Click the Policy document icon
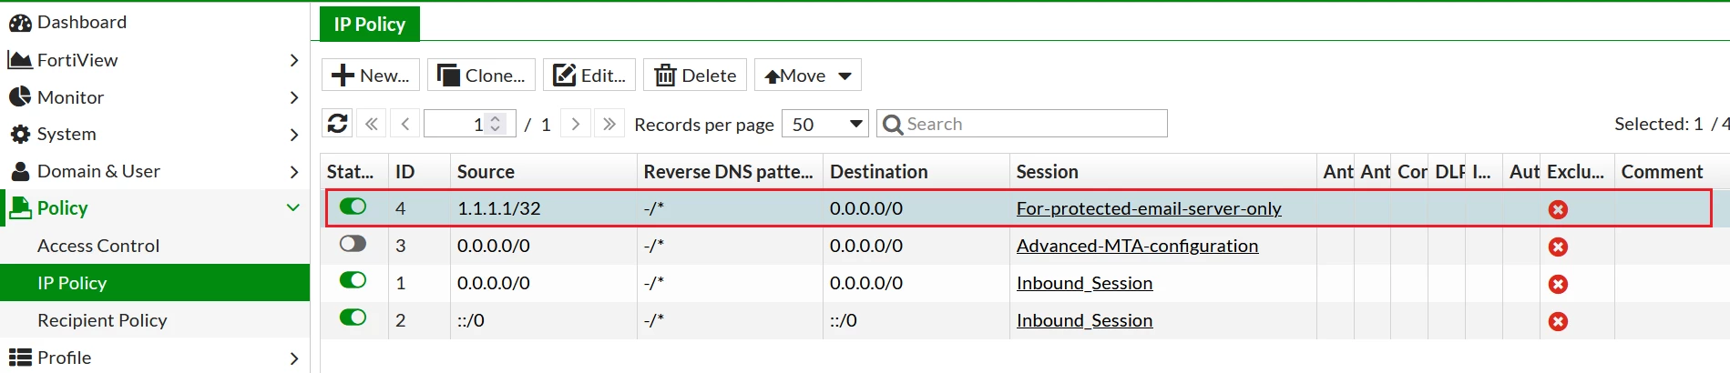The width and height of the screenshot is (1730, 373). (20, 208)
